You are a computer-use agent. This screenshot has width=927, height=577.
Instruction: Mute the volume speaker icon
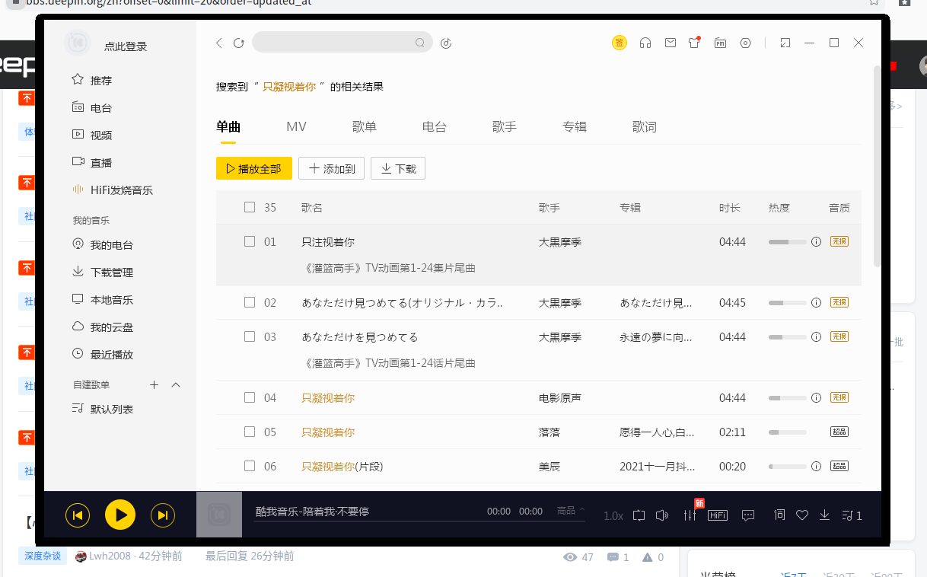(661, 515)
